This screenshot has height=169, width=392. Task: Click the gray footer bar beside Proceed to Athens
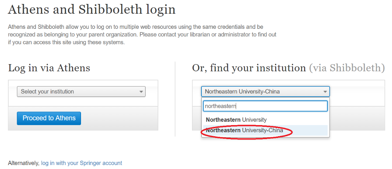click(x=119, y=118)
